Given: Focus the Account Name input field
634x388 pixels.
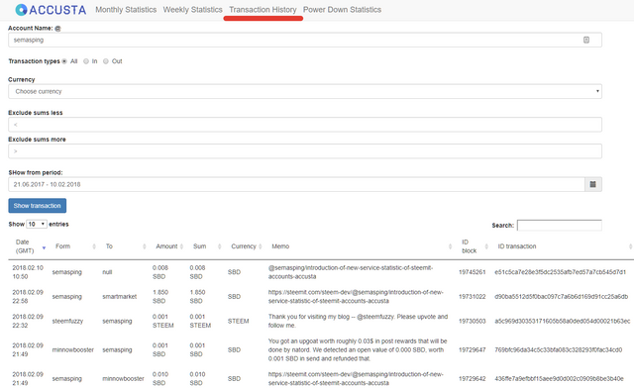Looking at the screenshot, I should pyautogui.click(x=305, y=40).
